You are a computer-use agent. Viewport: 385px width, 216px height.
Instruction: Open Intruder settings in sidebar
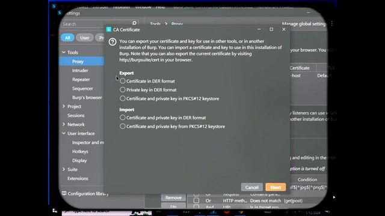coord(80,71)
